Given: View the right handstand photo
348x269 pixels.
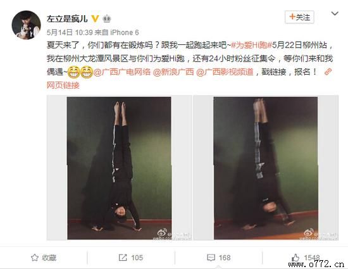Looking at the screenshot, I should tap(266, 168).
